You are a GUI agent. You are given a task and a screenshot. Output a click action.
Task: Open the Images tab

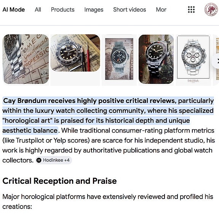(94, 10)
